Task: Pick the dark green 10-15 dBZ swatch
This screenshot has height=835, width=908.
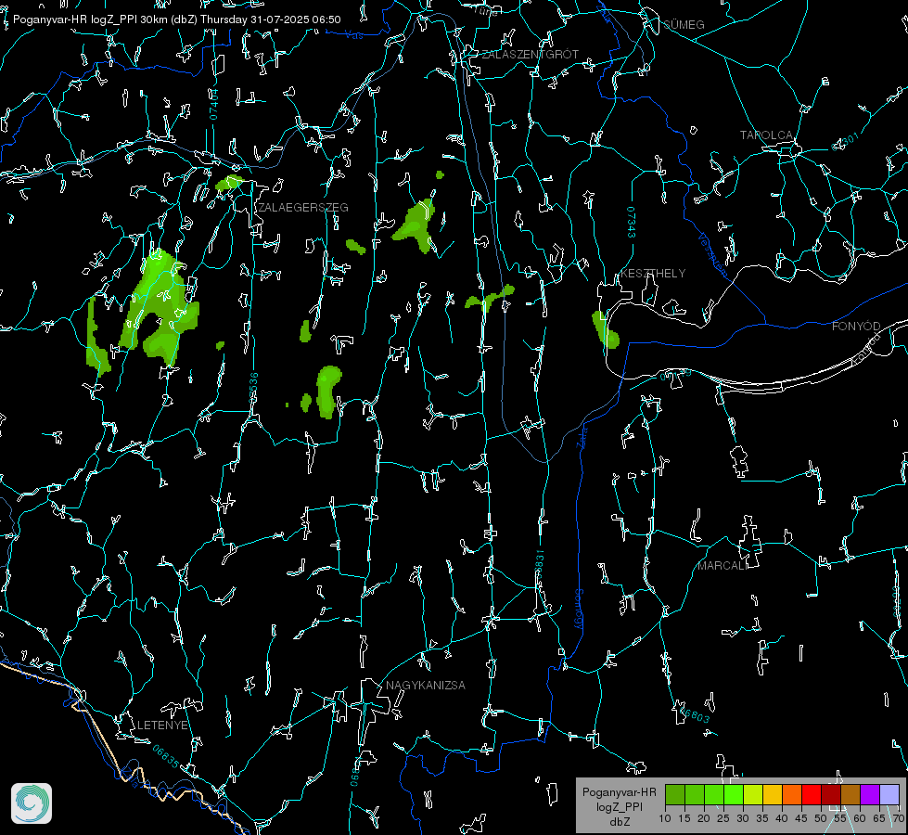Action: click(x=675, y=794)
